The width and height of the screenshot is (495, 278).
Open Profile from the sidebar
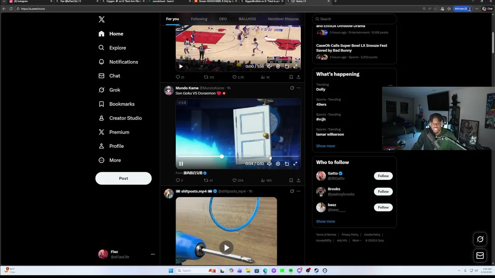pyautogui.click(x=111, y=146)
